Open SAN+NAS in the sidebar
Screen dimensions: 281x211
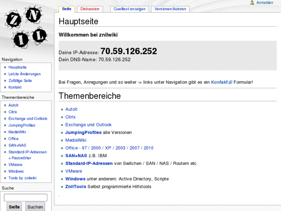pyautogui.click(x=17, y=145)
